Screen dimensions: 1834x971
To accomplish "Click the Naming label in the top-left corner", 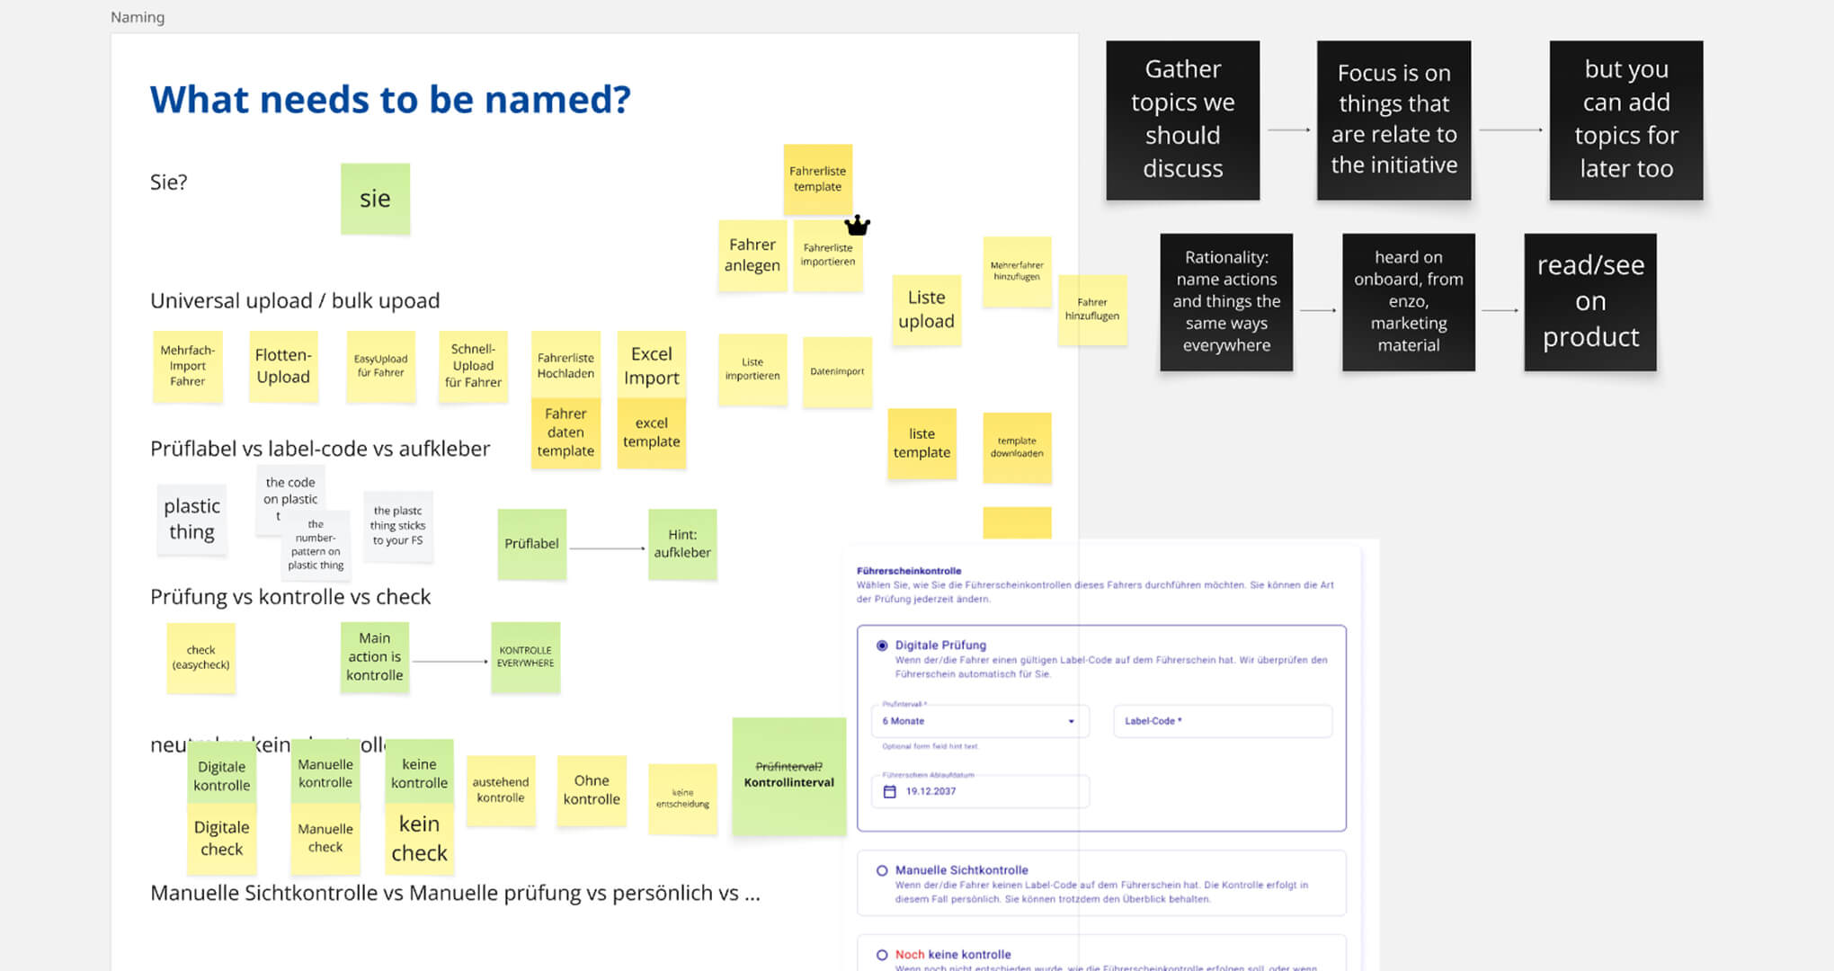I will (137, 17).
